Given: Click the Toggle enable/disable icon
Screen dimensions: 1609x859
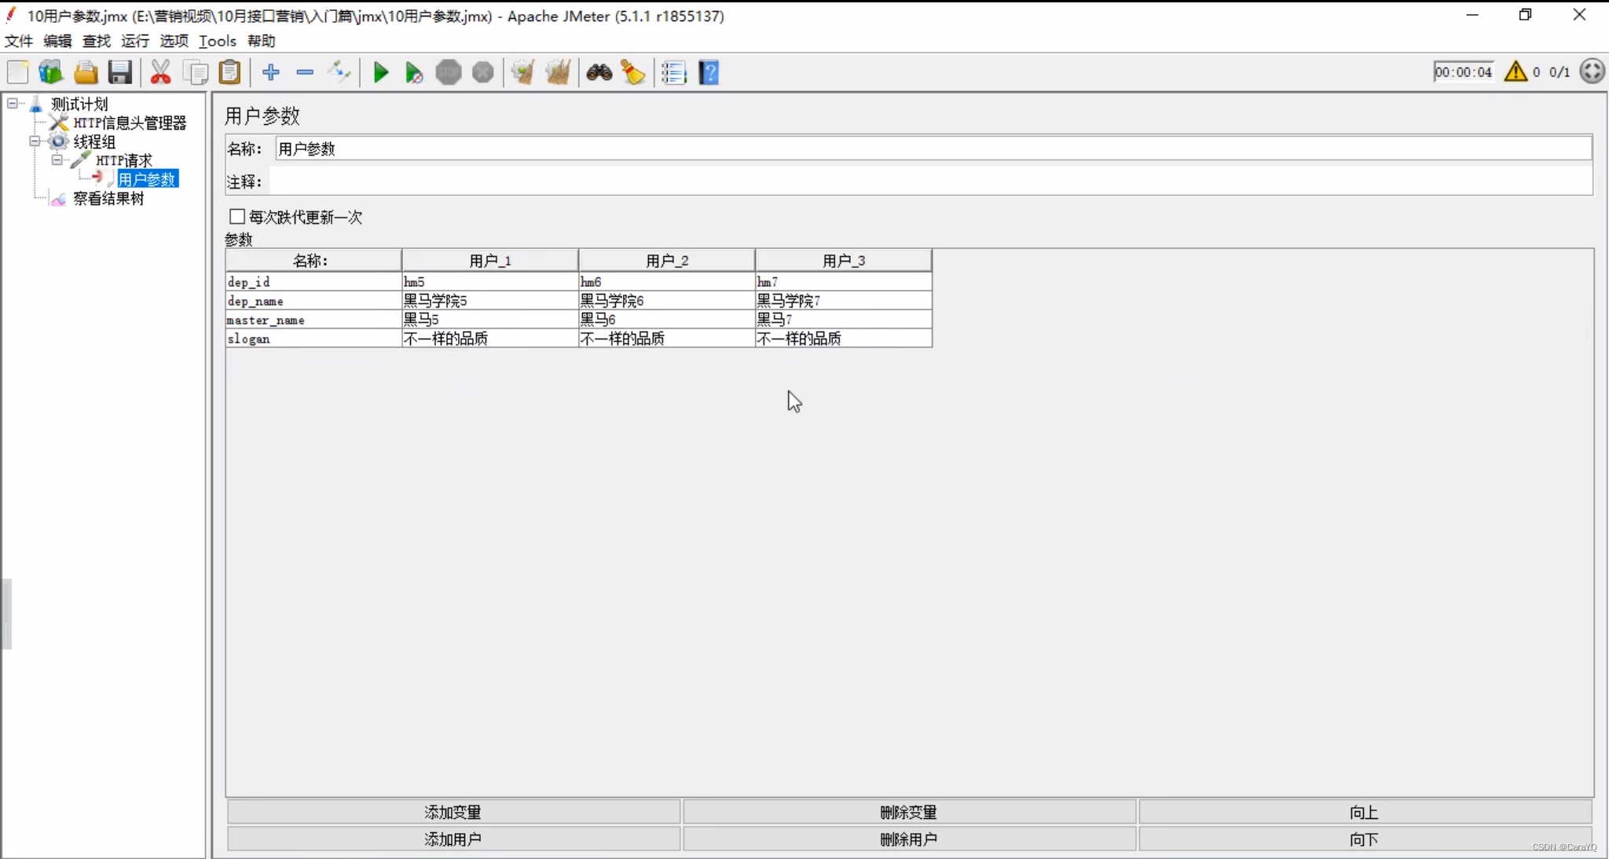Looking at the screenshot, I should point(339,72).
